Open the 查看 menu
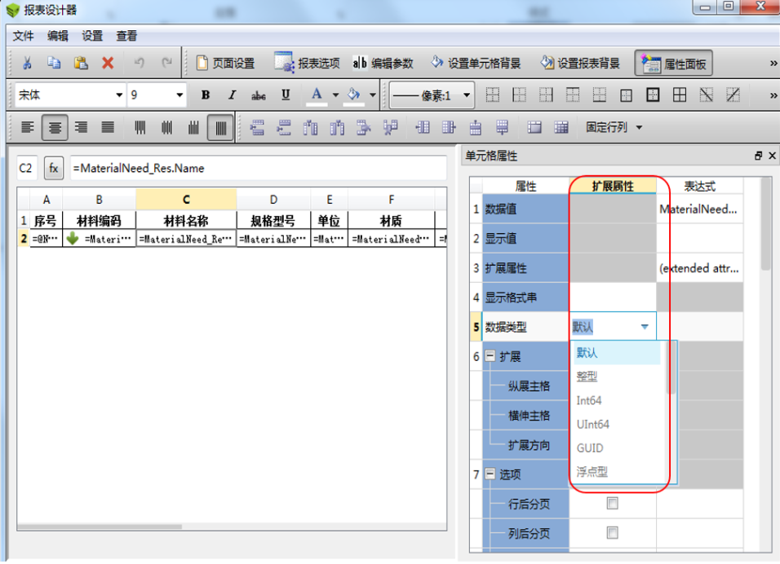 [x=126, y=36]
